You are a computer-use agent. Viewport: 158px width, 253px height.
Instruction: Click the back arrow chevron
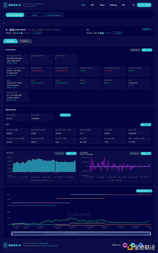[x=4, y=23]
